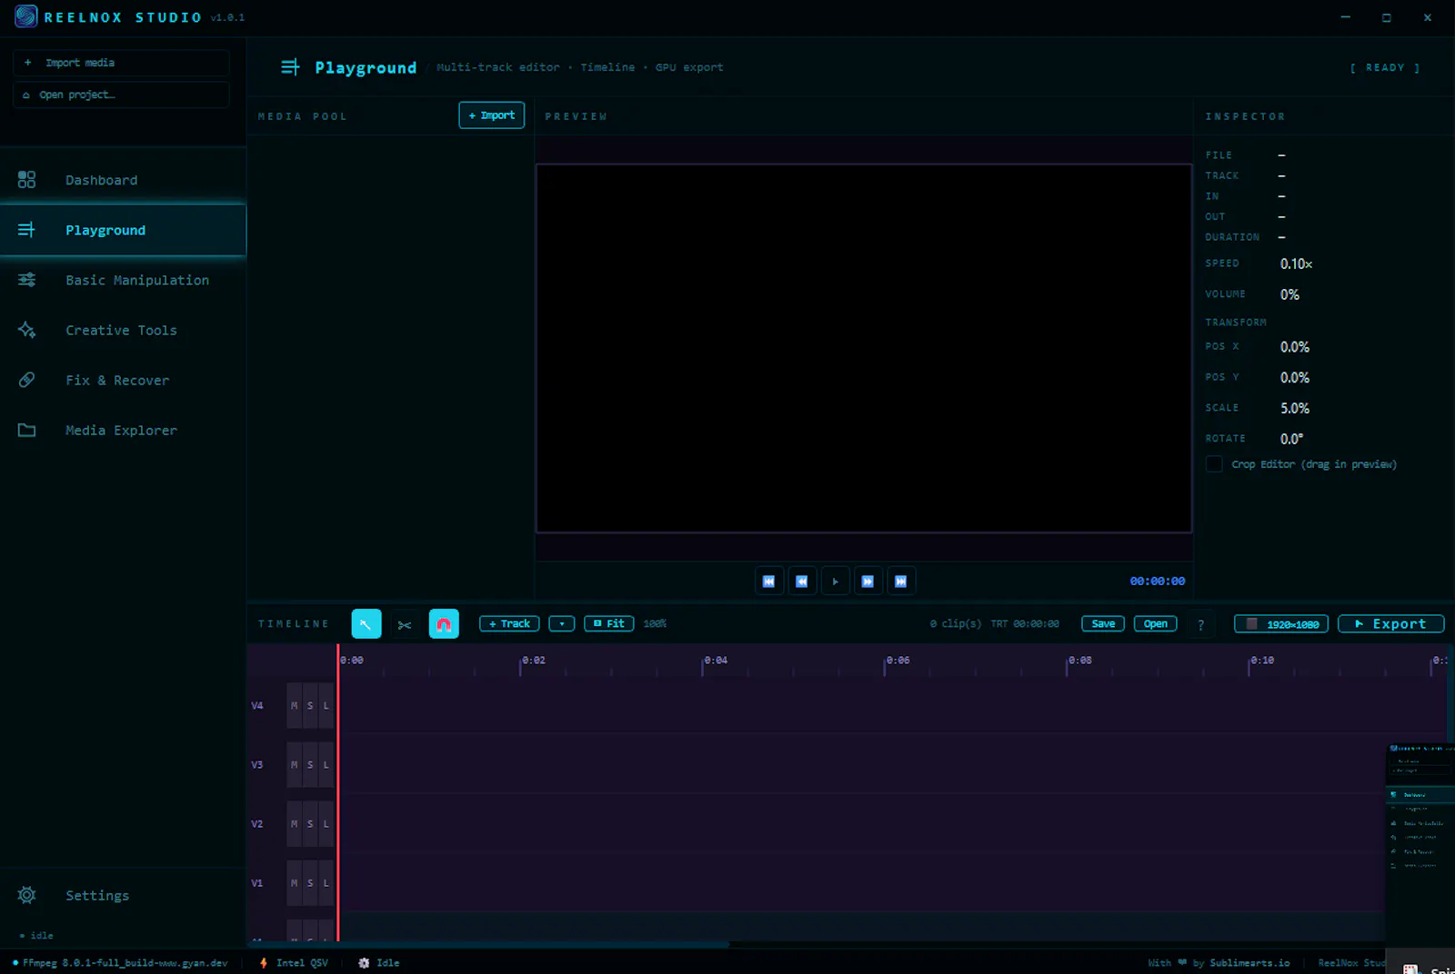This screenshot has width=1455, height=974.
Task: Click the Playground header list icon
Action: tap(290, 67)
